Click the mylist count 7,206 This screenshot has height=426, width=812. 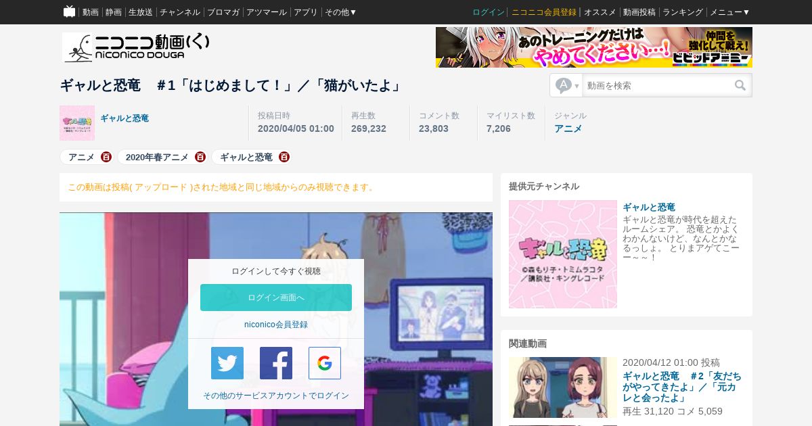[499, 128]
